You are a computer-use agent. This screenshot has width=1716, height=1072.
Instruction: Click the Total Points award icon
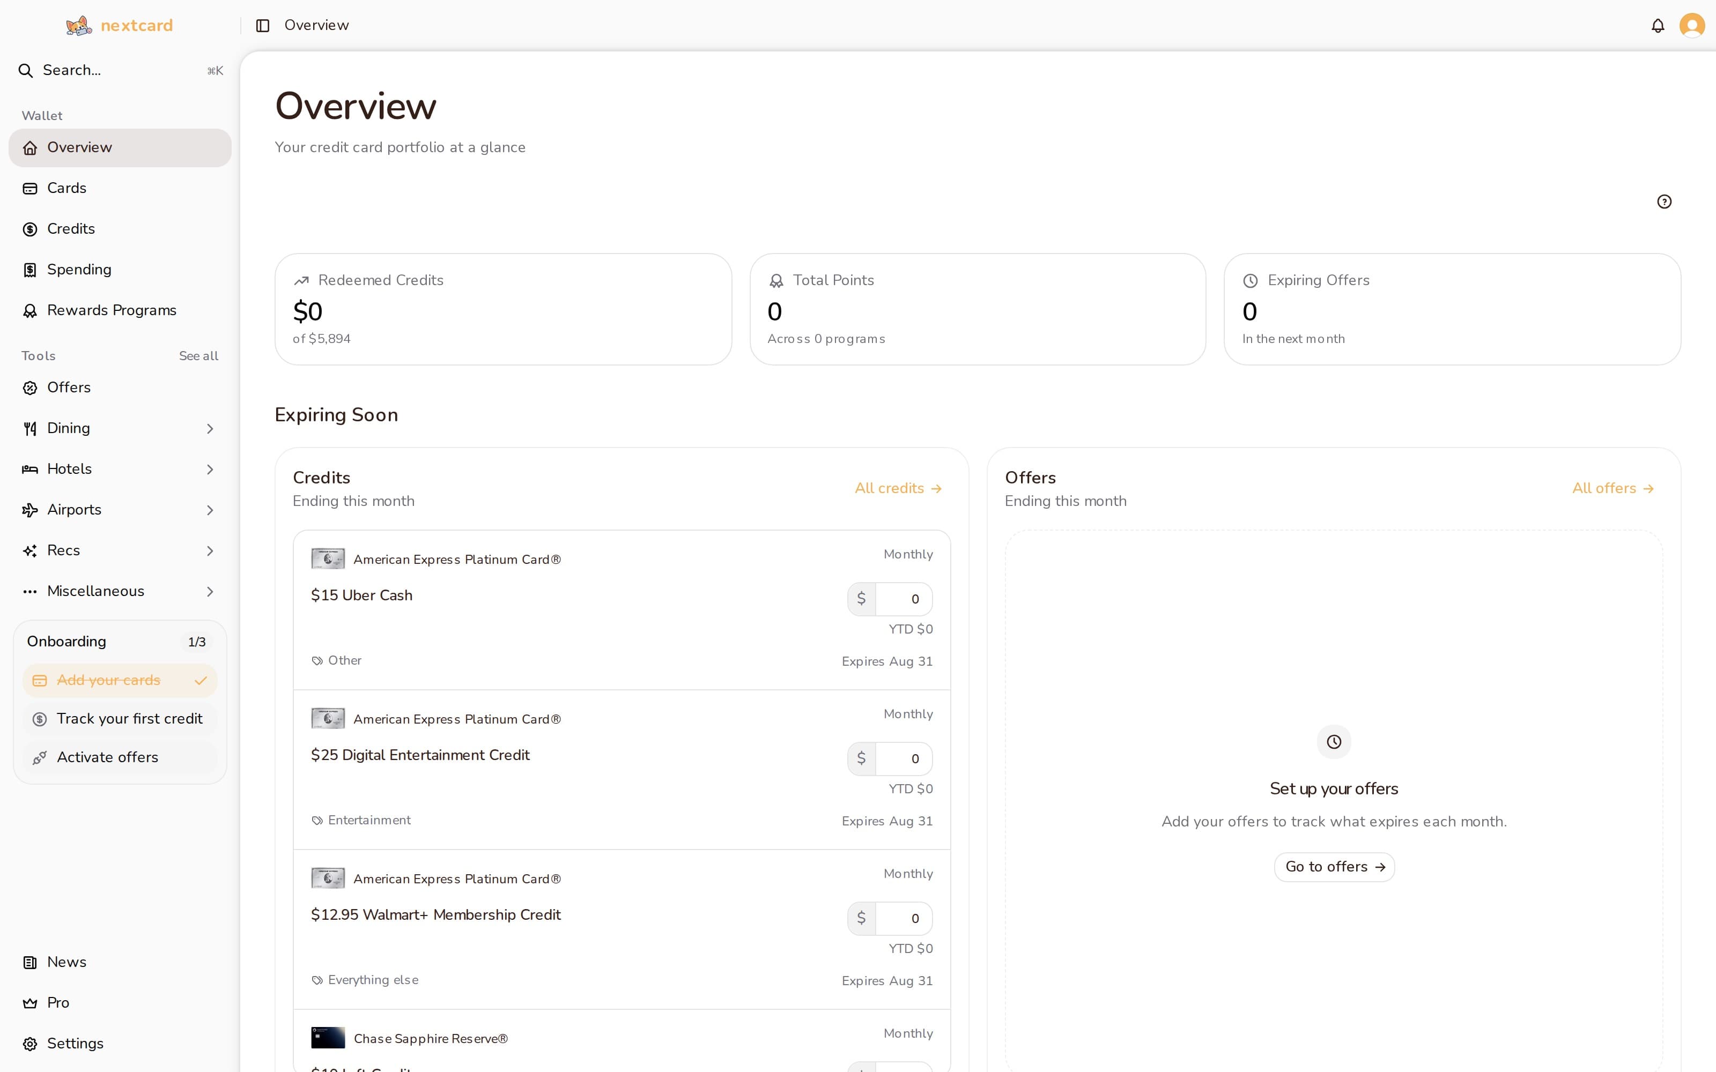click(776, 281)
